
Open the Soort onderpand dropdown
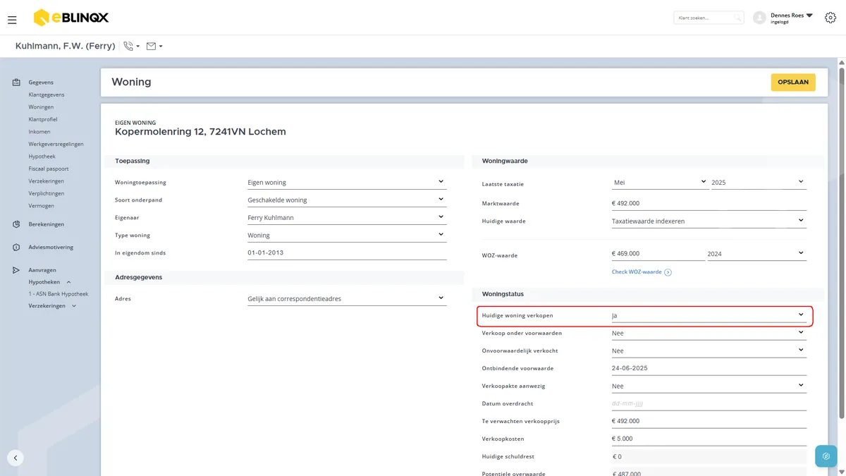(x=347, y=200)
